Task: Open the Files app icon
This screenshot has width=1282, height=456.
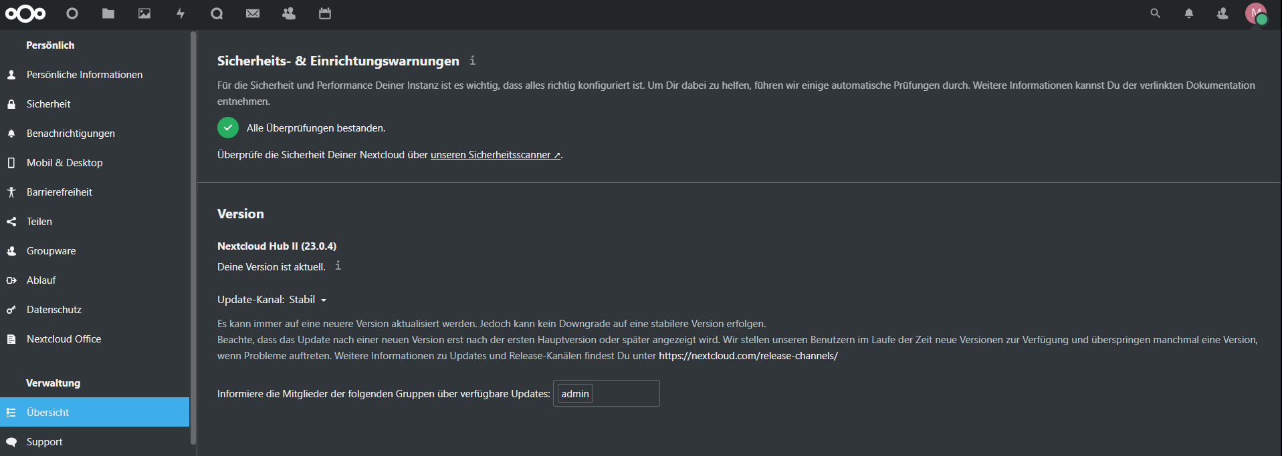Action: pos(108,13)
